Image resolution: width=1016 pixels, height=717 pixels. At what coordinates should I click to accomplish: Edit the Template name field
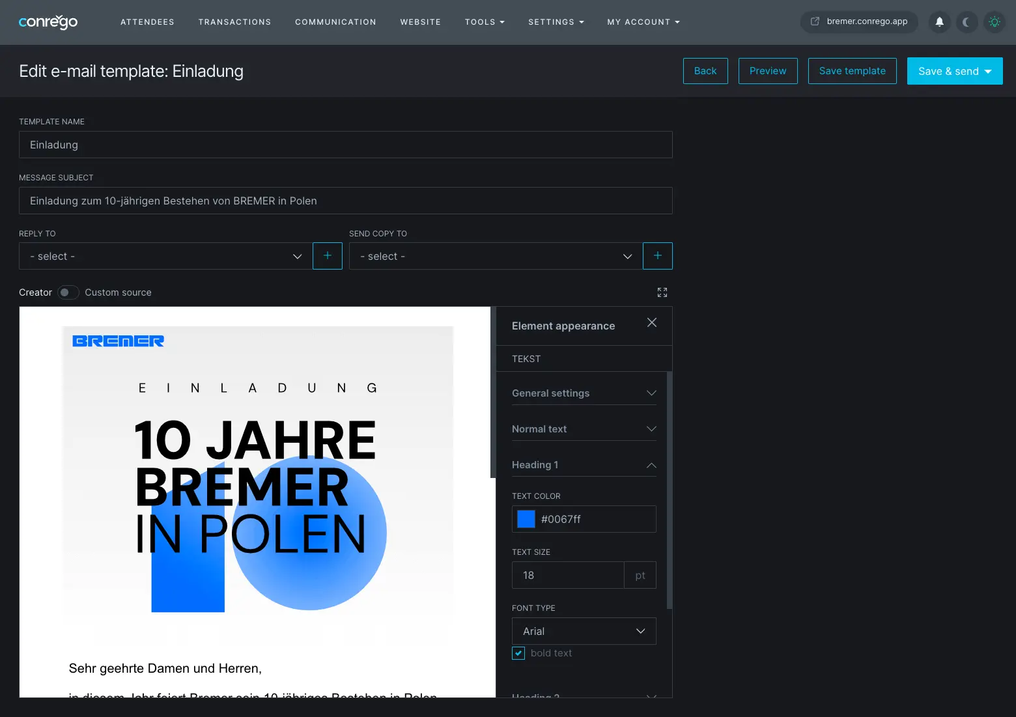point(346,145)
